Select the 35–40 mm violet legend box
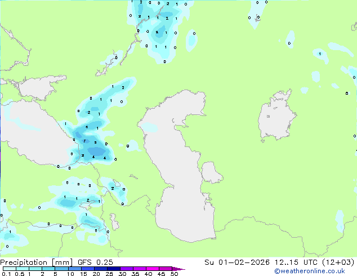357x276 pixels. (139, 269)
